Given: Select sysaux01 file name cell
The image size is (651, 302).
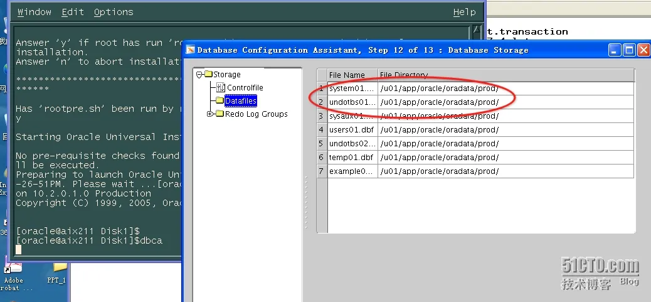Looking at the screenshot, I should 352,116.
